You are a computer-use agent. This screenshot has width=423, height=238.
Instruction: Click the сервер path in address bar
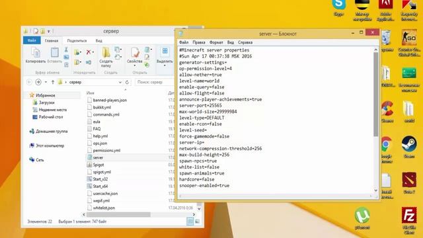75,82
